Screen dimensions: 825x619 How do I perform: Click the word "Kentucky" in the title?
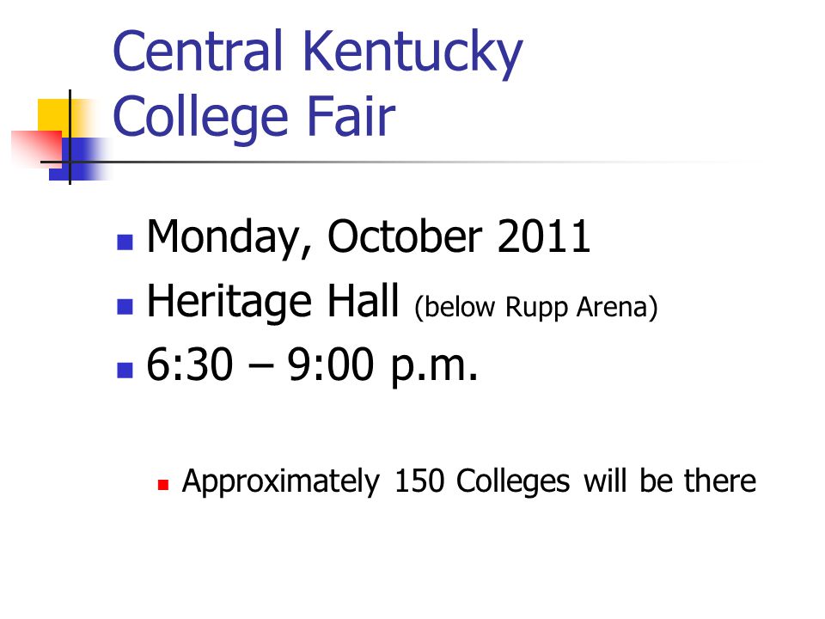point(412,52)
